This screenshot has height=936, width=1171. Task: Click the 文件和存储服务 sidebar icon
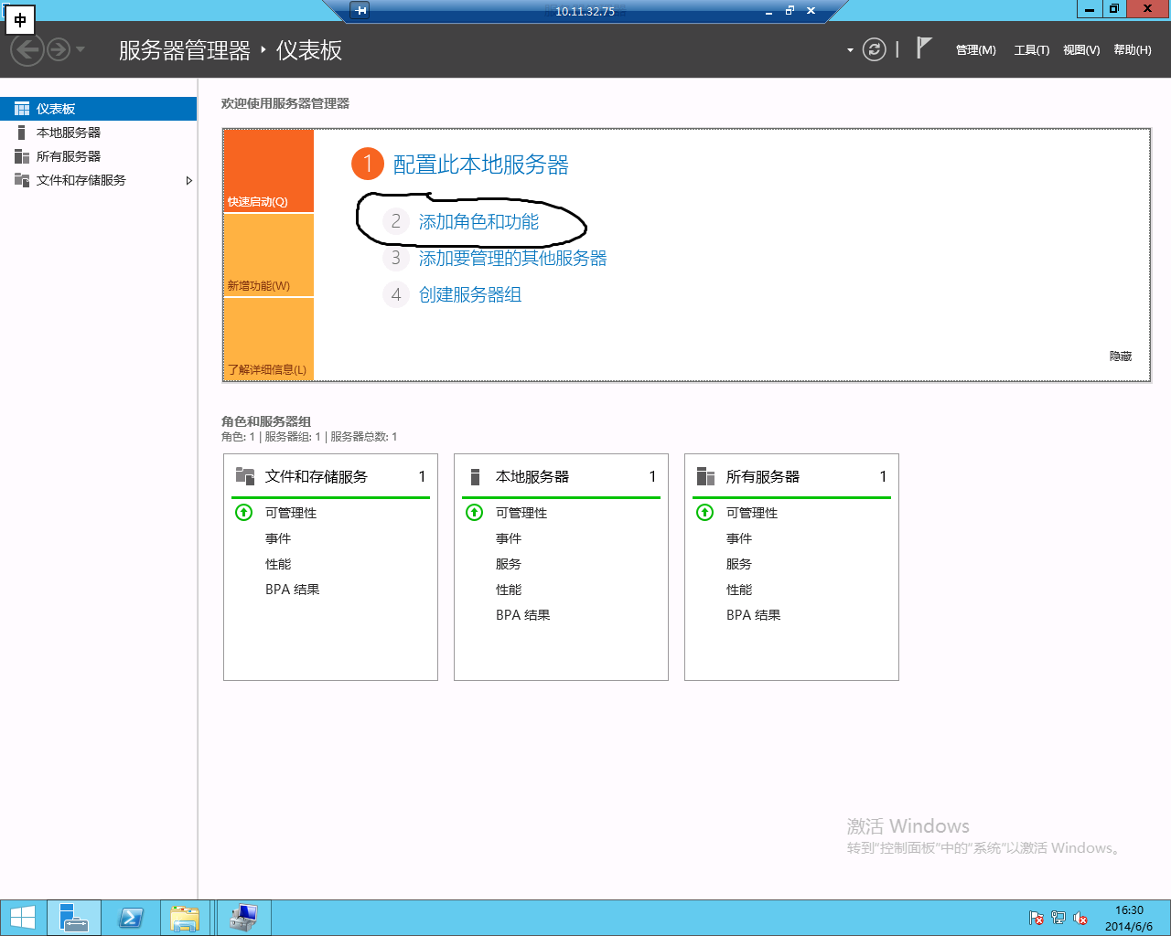22,180
